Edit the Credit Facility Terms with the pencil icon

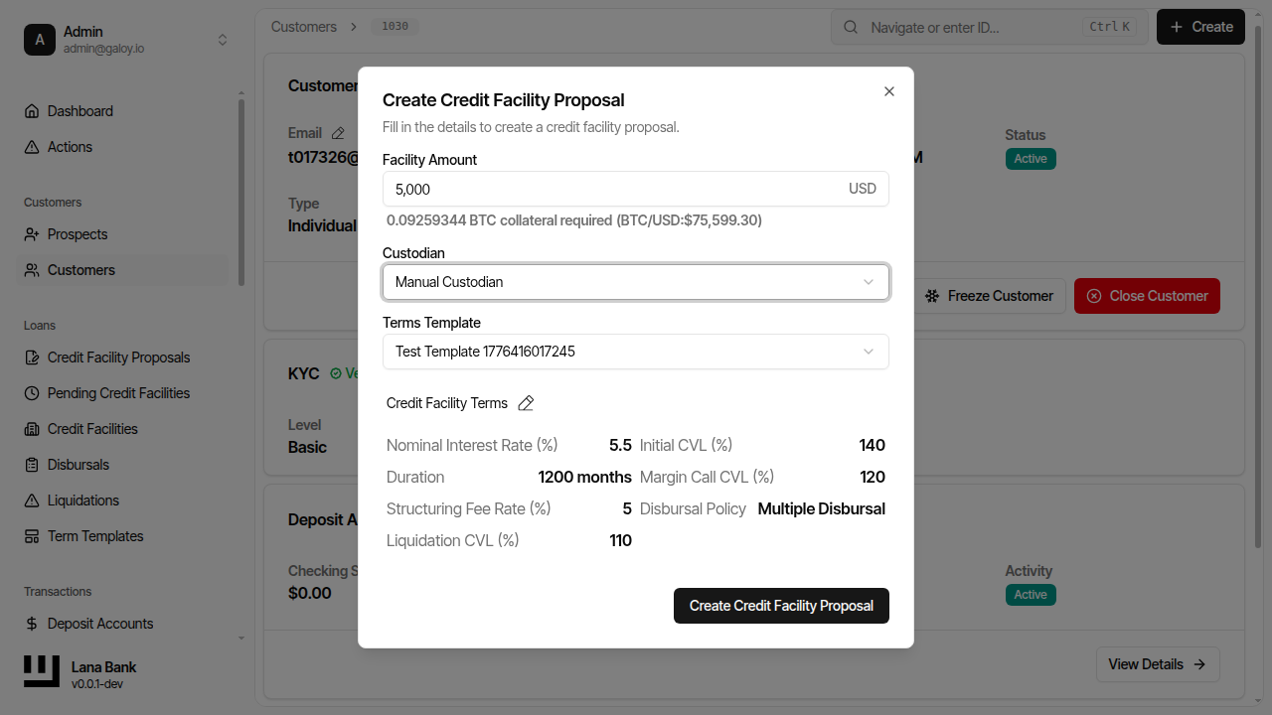point(526,403)
